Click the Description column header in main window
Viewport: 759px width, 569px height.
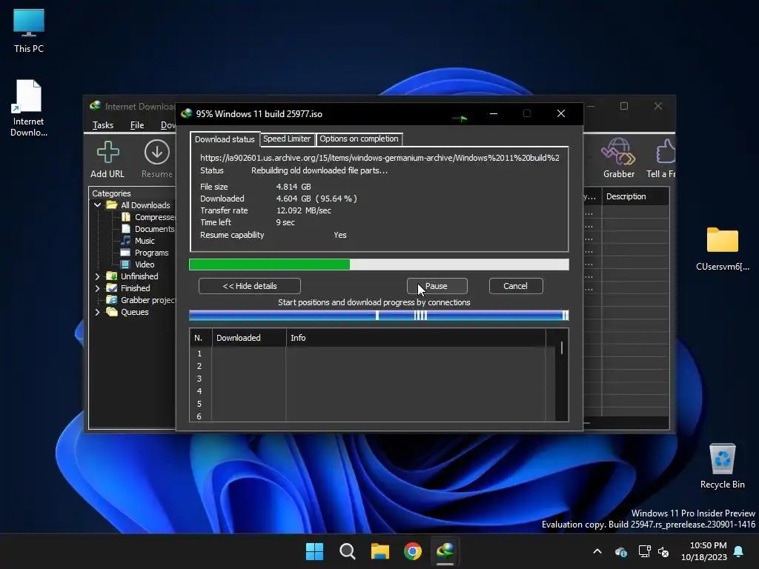[635, 196]
